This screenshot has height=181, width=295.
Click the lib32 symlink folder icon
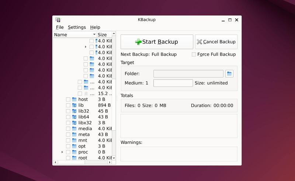point(74,111)
